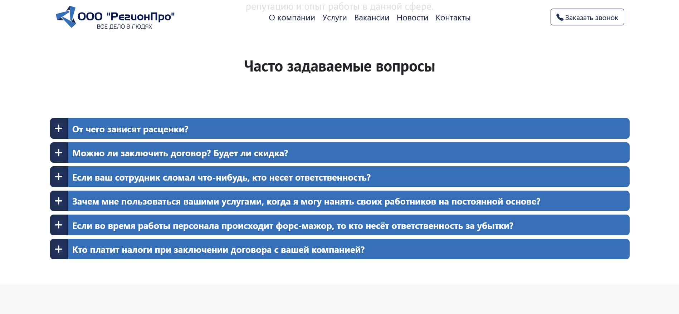
Task: Click the plus icon beside the "Зачем мне пользоваться" question
Action: point(59,201)
